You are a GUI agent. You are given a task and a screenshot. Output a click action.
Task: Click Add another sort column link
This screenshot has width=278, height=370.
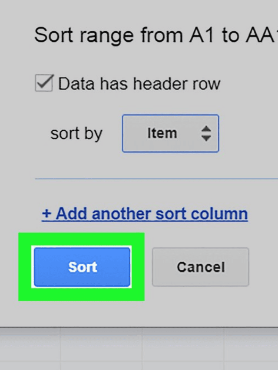(145, 213)
